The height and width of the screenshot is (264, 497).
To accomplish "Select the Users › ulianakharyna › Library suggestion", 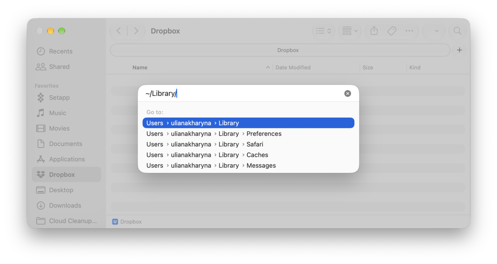I will click(x=248, y=123).
